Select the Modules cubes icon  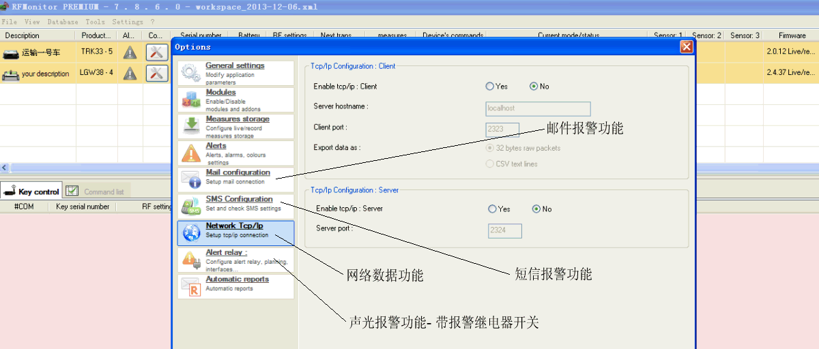(x=190, y=100)
